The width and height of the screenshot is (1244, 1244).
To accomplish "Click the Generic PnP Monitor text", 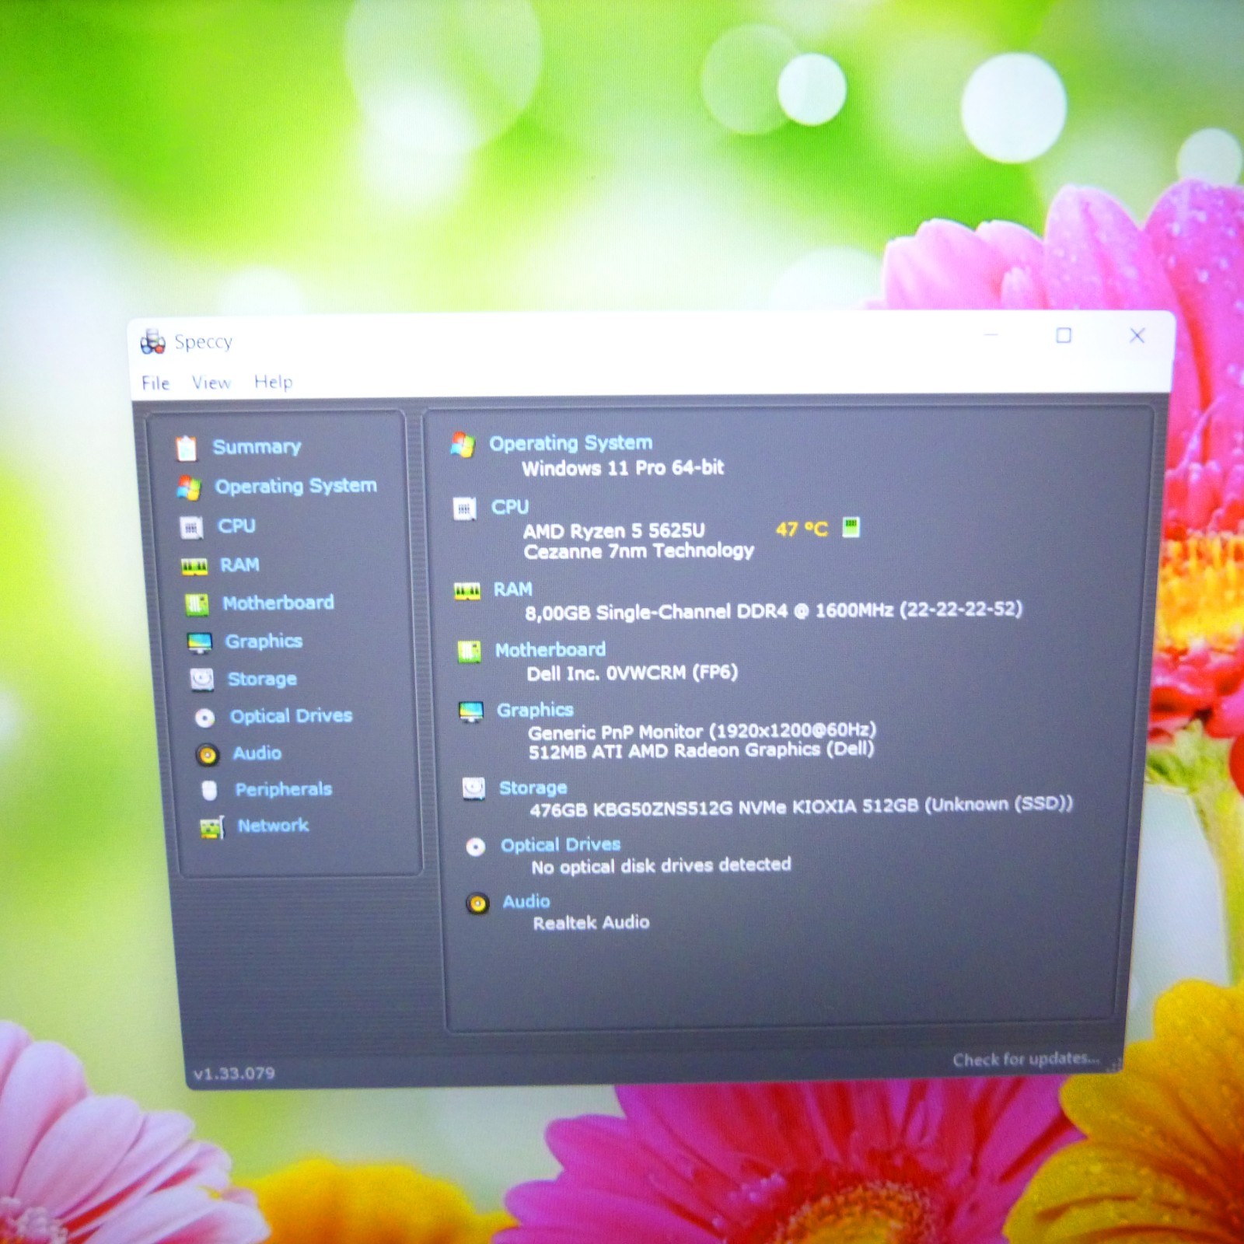I will click(702, 732).
